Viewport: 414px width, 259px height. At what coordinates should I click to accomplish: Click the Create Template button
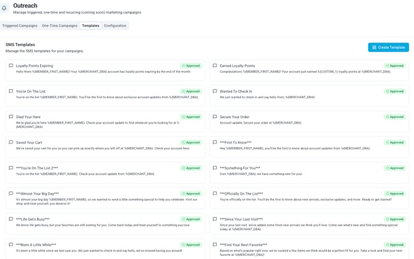tap(389, 47)
